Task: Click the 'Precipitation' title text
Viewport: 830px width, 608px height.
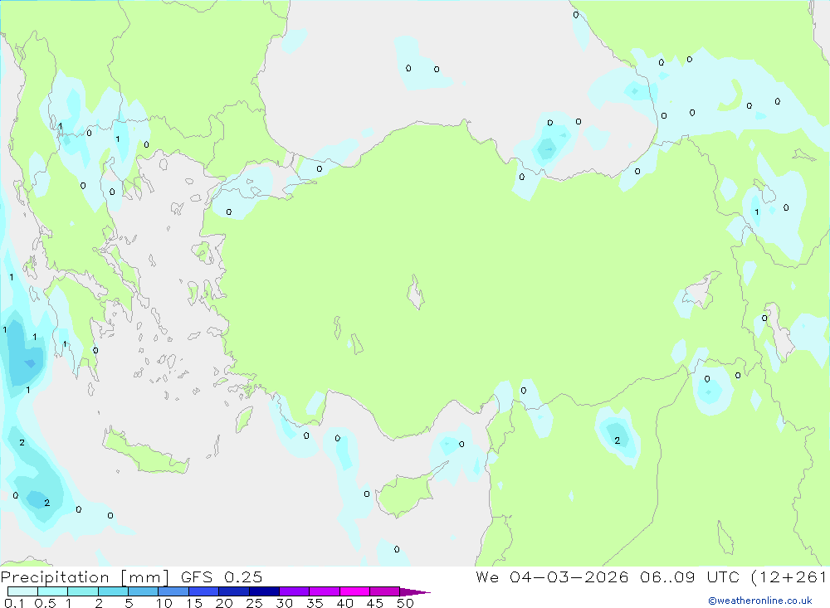Action: 55,577
